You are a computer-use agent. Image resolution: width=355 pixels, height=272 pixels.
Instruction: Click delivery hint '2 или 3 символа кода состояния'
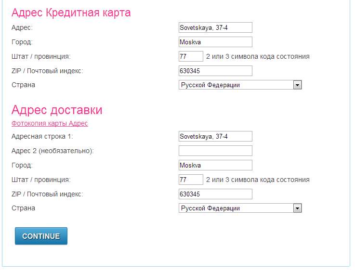(x=258, y=180)
